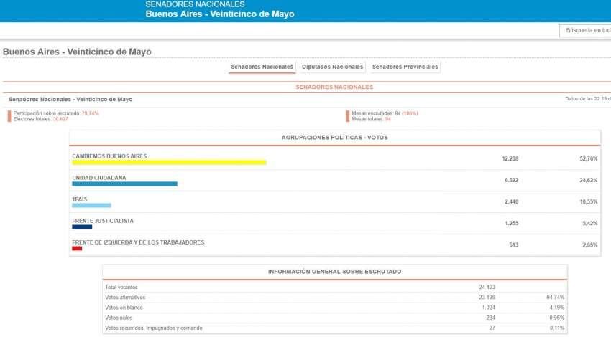Viewport: 611px width, 337px height.
Task: Switch to the Diputados Nacionales tab
Action: 332,67
